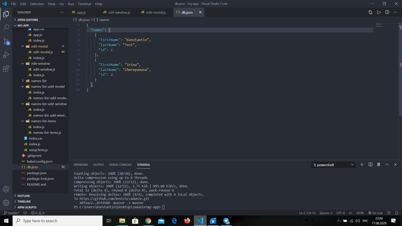Open Firefox from the taskbar
The image size is (402, 226).
(187, 221)
